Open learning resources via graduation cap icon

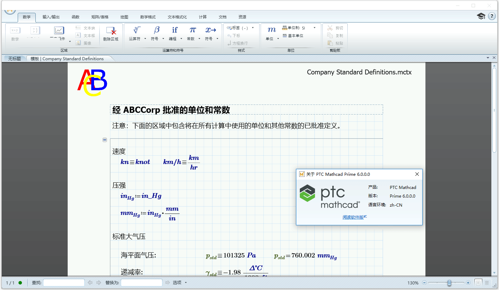pyautogui.click(x=481, y=16)
